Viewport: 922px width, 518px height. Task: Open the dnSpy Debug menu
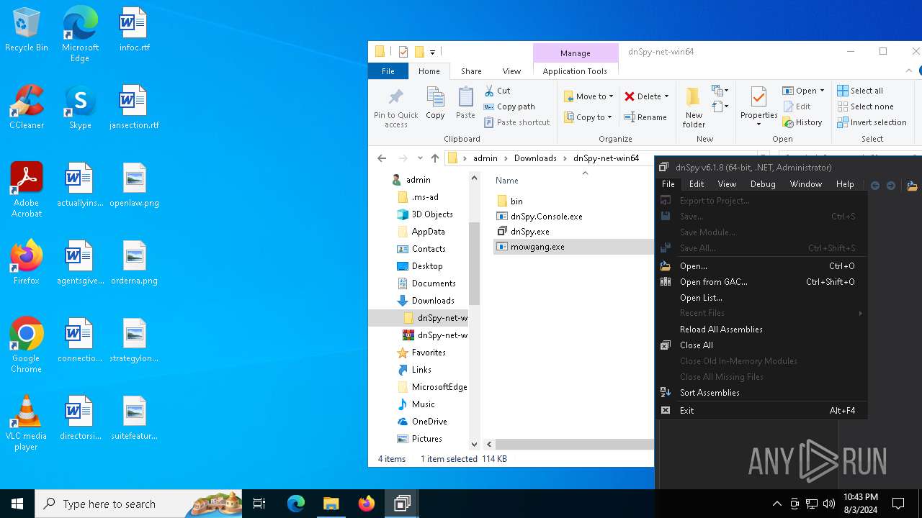coord(763,184)
